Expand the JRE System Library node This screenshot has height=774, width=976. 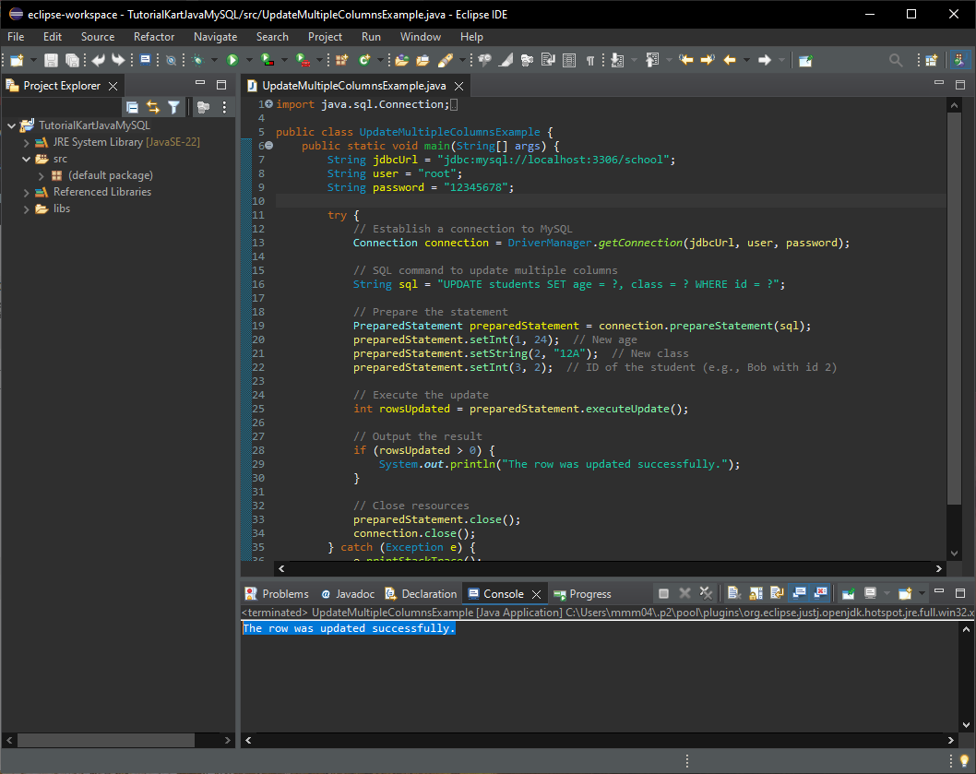coord(27,142)
